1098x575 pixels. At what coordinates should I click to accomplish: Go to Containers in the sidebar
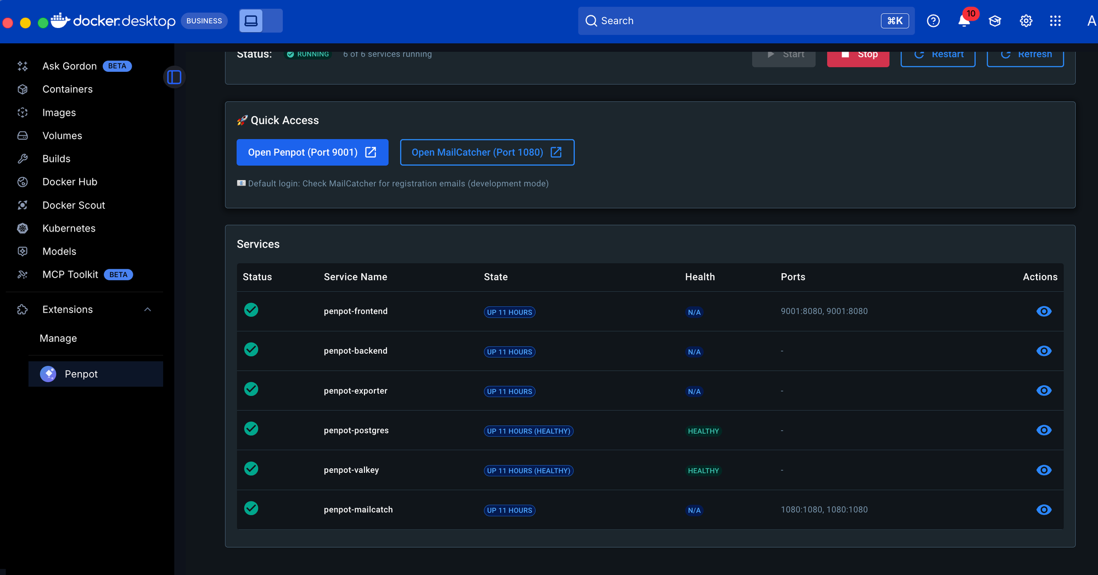(x=67, y=89)
